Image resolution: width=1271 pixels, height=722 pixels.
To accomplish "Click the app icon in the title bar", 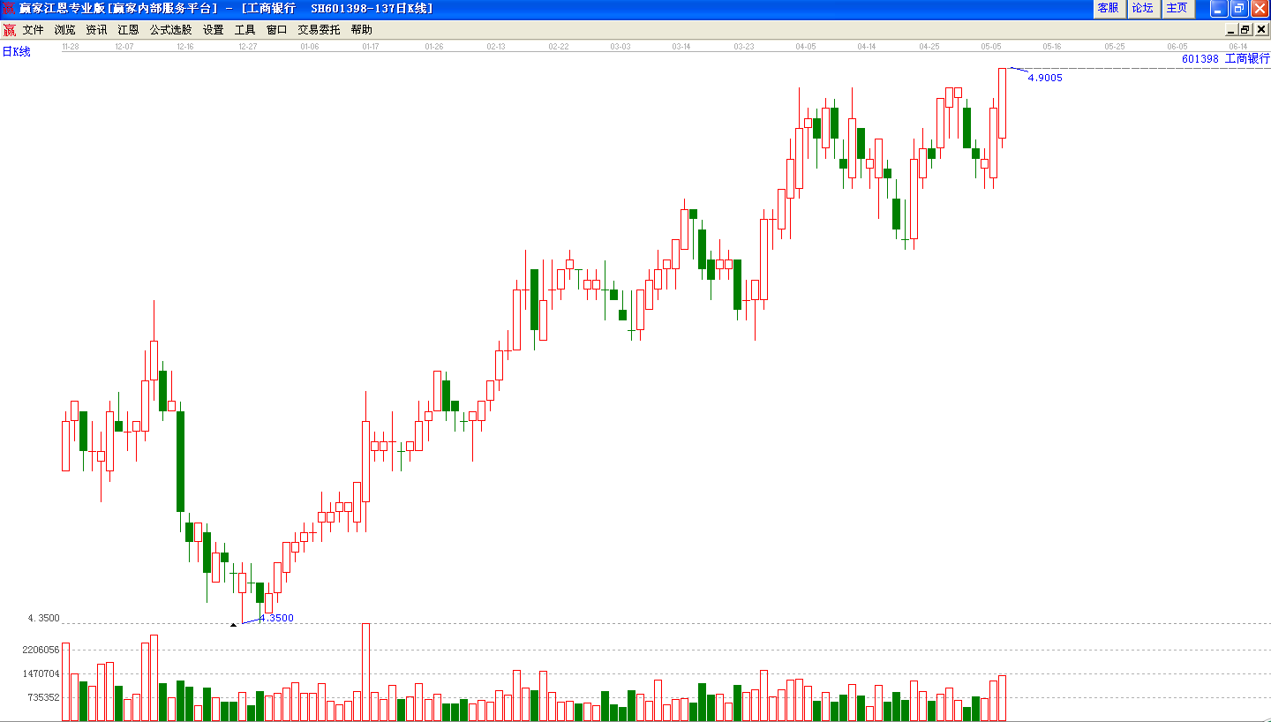I will click(x=9, y=9).
